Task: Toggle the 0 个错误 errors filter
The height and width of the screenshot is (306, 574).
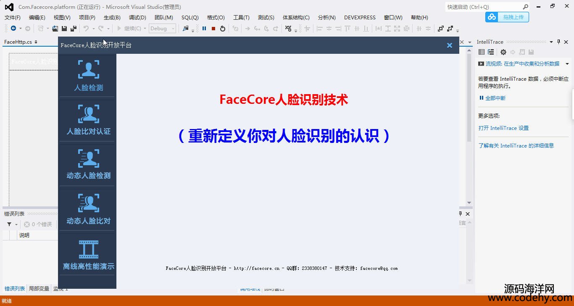Action: click(38, 224)
